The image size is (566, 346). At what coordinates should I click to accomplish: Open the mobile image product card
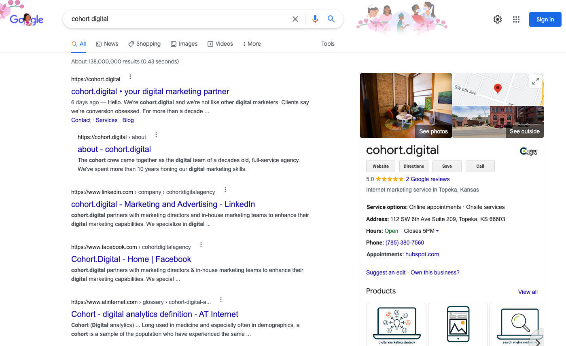tap(458, 325)
